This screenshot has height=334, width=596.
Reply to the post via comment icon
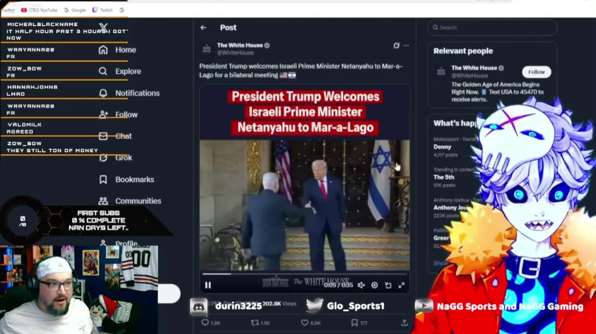(205, 322)
